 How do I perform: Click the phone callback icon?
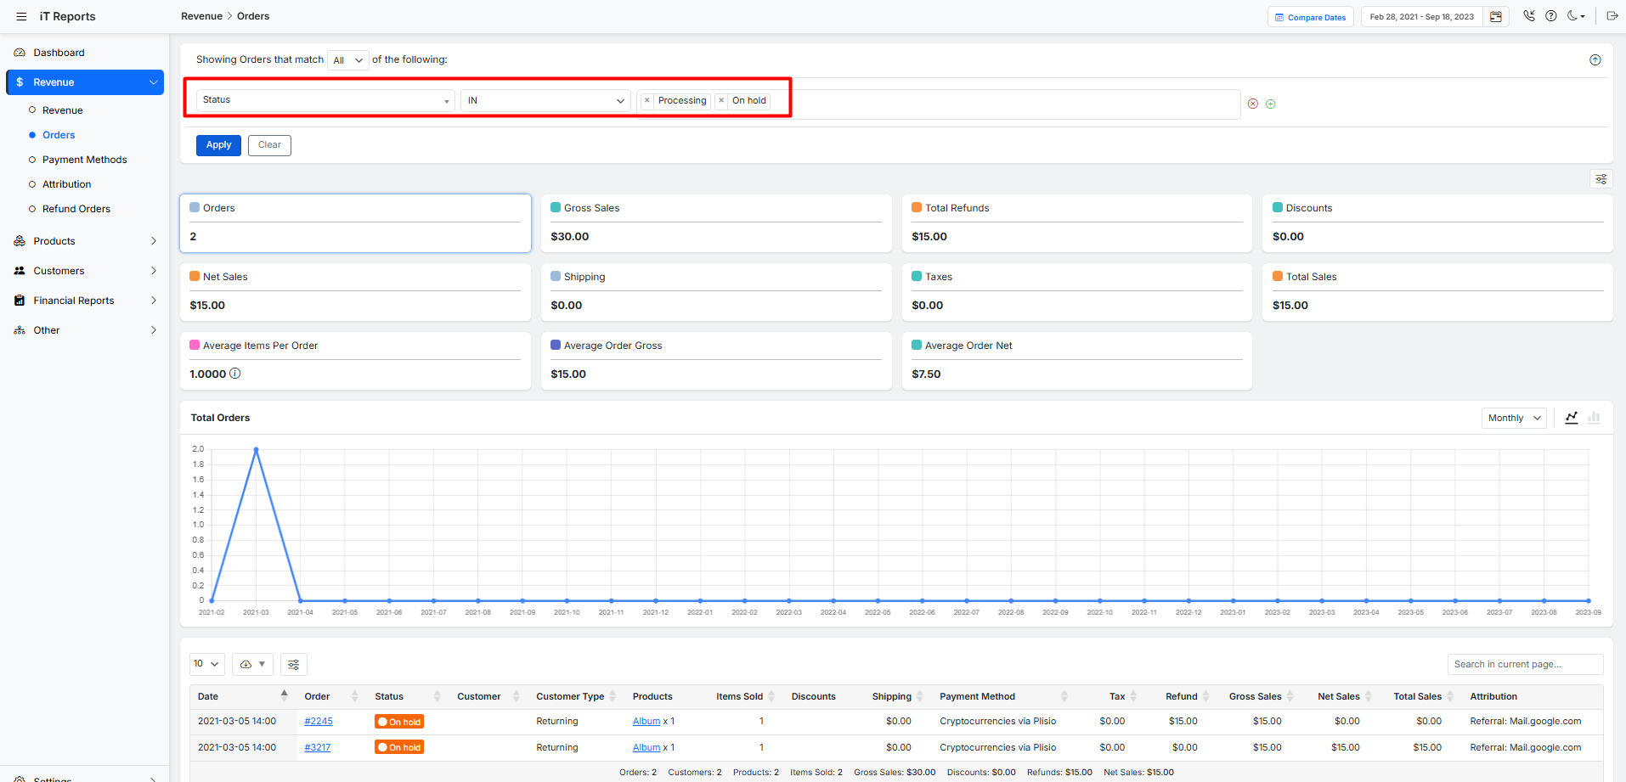click(1529, 16)
